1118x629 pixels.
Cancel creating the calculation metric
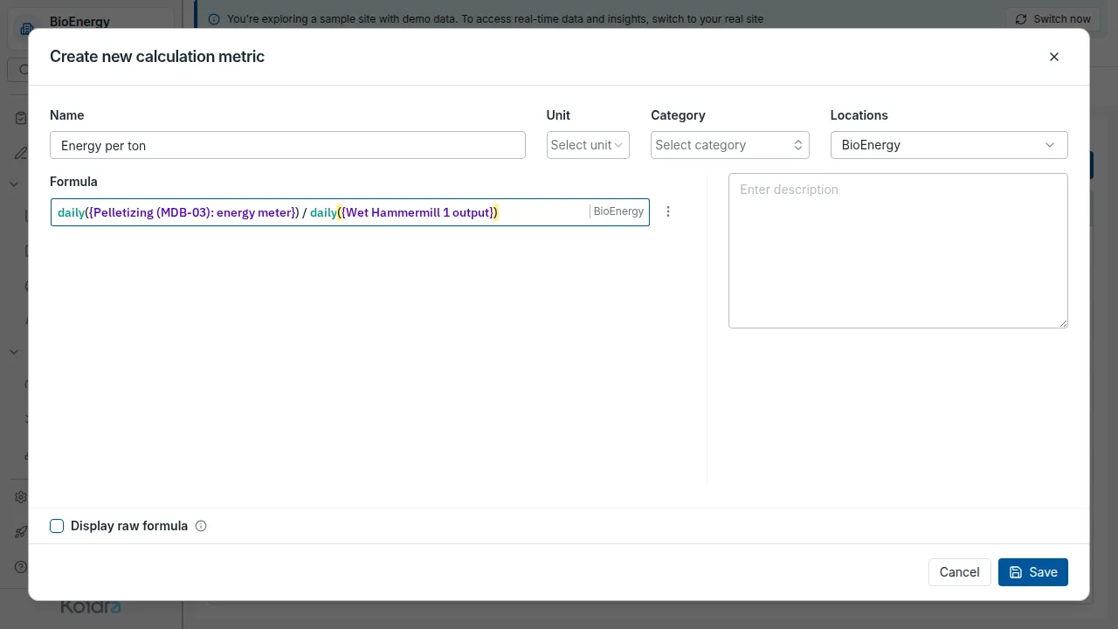pos(959,572)
